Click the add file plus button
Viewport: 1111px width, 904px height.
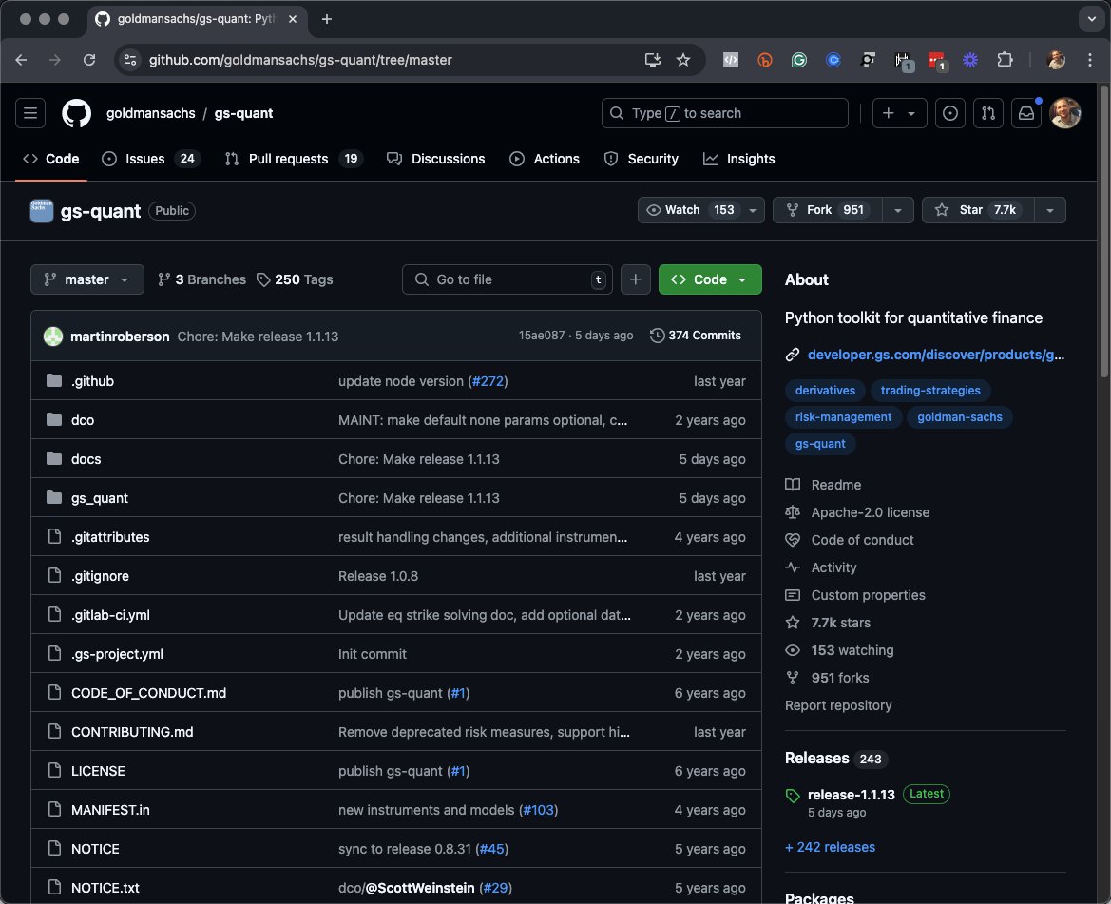coord(636,279)
